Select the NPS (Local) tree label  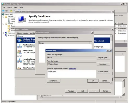click(x=9, y=15)
